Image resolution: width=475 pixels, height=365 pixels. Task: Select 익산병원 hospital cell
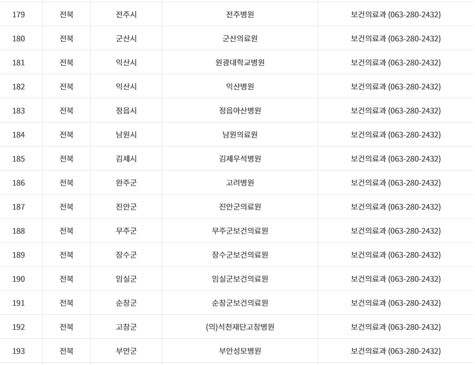click(240, 87)
